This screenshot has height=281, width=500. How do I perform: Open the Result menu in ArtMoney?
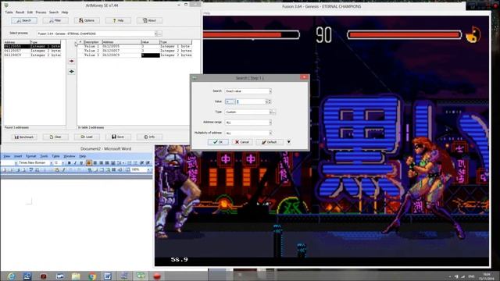pos(20,12)
